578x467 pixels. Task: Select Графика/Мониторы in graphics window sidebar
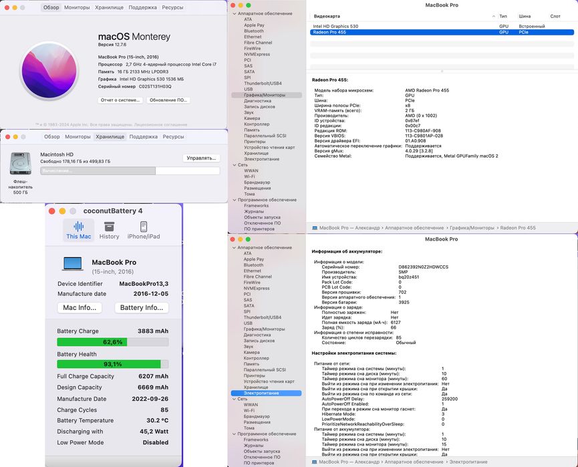(x=267, y=95)
